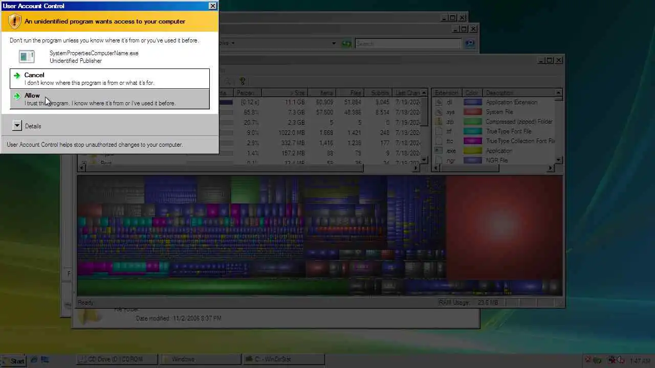Image resolution: width=655 pixels, height=368 pixels.
Task: Select the 11.1 GB size cell
Action: click(x=294, y=102)
